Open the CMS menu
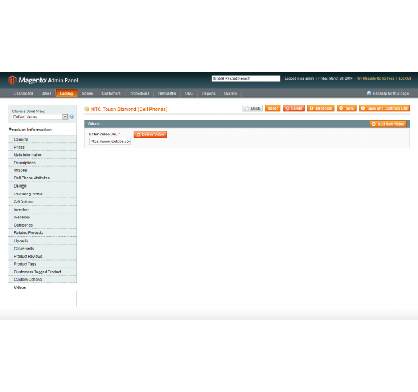The width and height of the screenshot is (418, 392). 189,93
